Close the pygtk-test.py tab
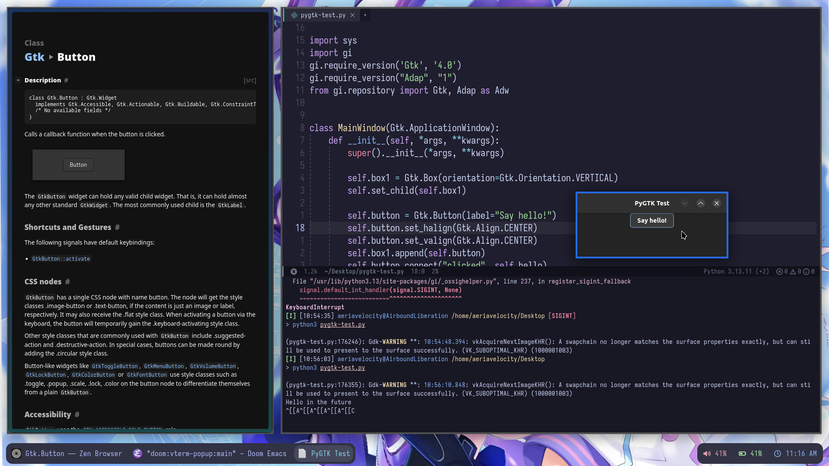Viewport: 829px width, 466px height. [353, 15]
